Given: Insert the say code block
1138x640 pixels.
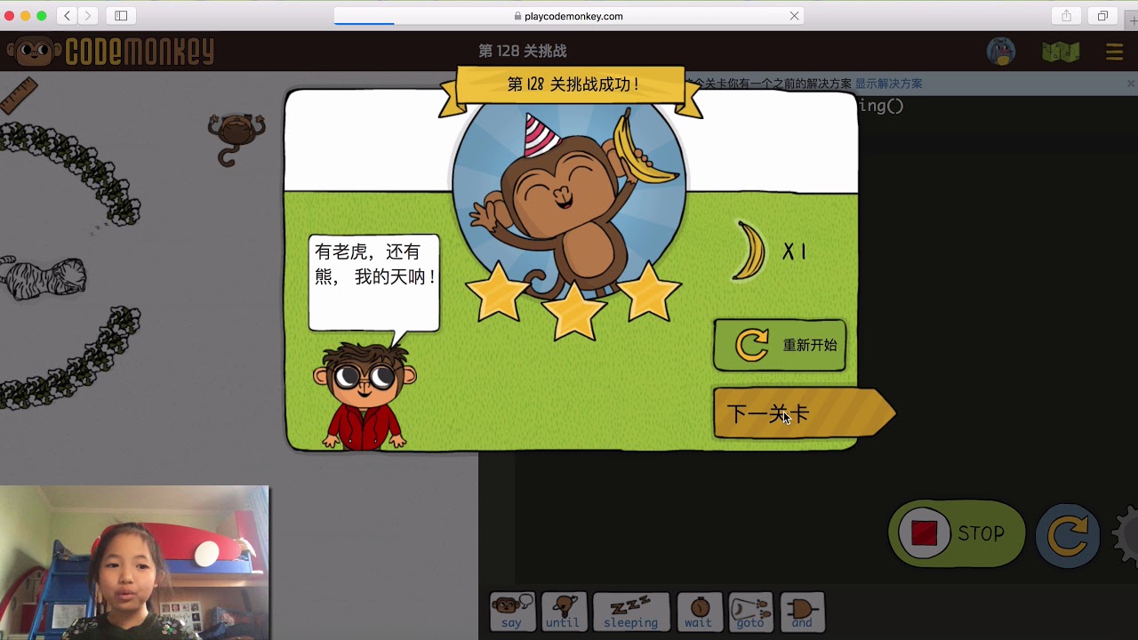Looking at the screenshot, I should coord(512,612).
